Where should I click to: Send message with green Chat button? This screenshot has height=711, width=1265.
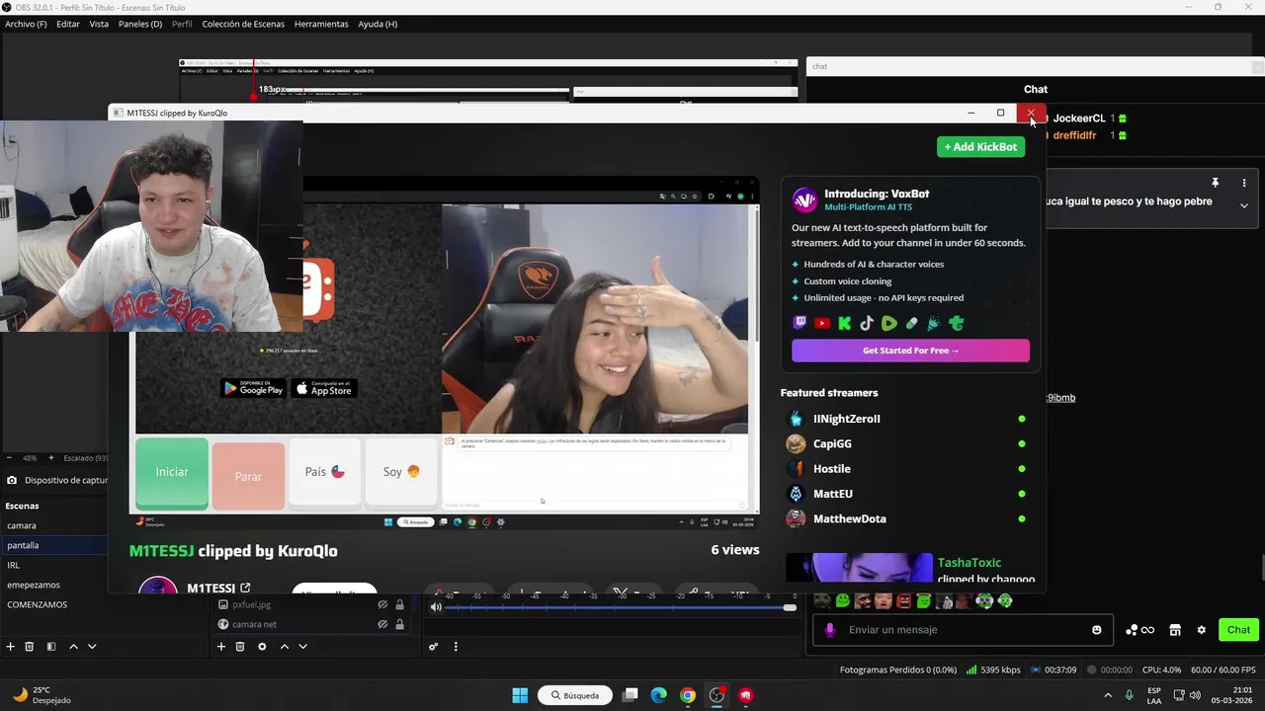point(1238,630)
